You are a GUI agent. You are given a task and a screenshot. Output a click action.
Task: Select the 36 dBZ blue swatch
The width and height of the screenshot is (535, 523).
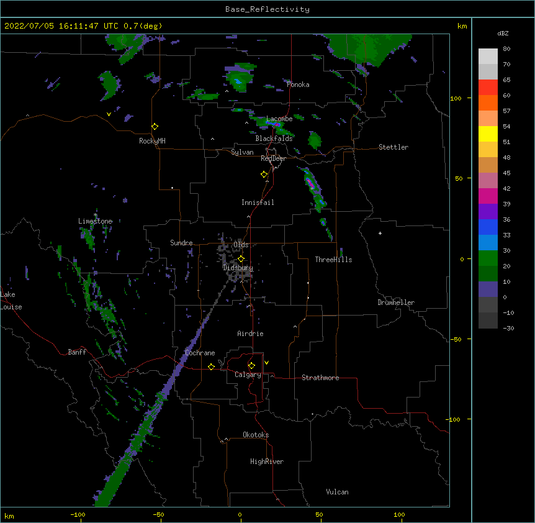[x=488, y=227]
